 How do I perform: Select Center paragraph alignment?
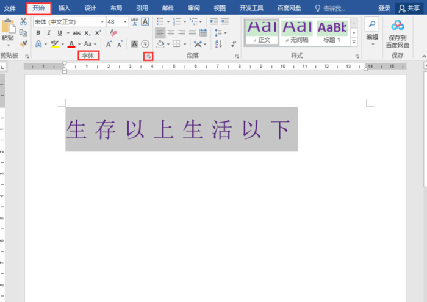click(x=171, y=33)
